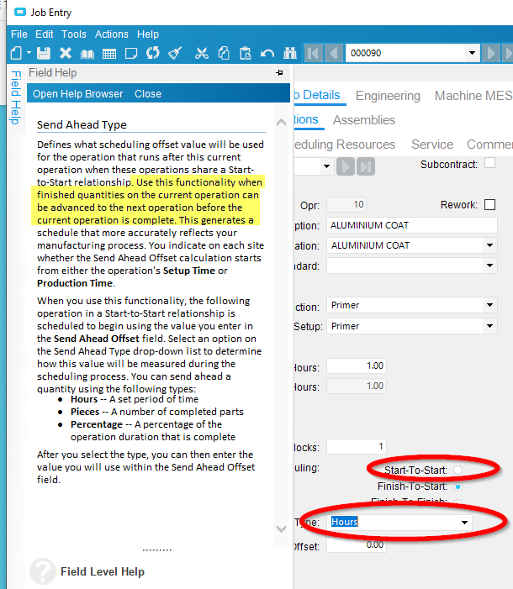
Task: Click next operation play arrow
Action: click(346, 166)
